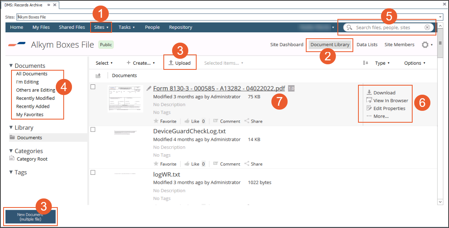
Task: Share the DeviceGuardCheckLog.txt file
Action: point(253,164)
